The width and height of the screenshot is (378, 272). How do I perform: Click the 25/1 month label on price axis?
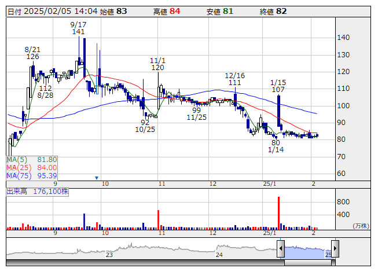270,184
